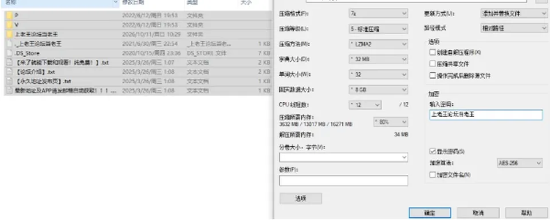Click 7 KB size of .DS_Store
The image size is (550, 220).
click(264, 53)
